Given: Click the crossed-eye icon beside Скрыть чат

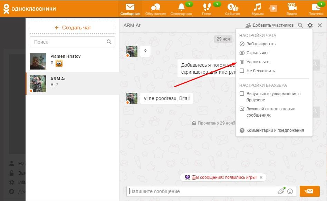Looking at the screenshot, I should pos(242,53).
